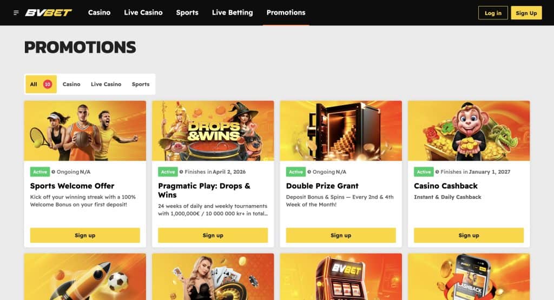
Task: Click the Log in button
Action: [x=493, y=13]
